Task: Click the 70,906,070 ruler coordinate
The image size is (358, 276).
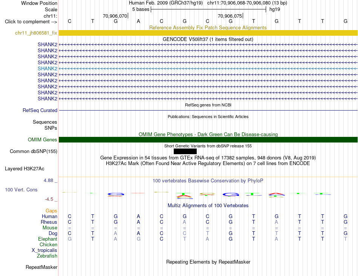Action: click(115, 16)
